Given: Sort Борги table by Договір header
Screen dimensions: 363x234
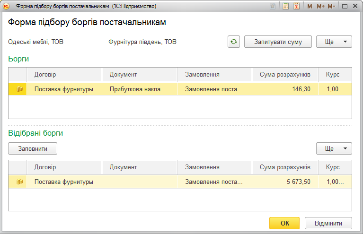Looking at the screenshot, I should [x=64, y=75].
